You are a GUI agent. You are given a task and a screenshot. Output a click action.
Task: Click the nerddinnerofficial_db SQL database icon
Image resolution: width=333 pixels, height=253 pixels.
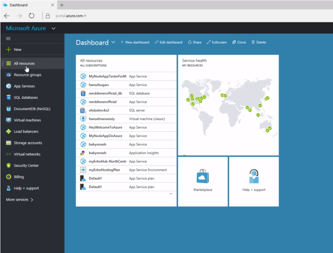83,93
